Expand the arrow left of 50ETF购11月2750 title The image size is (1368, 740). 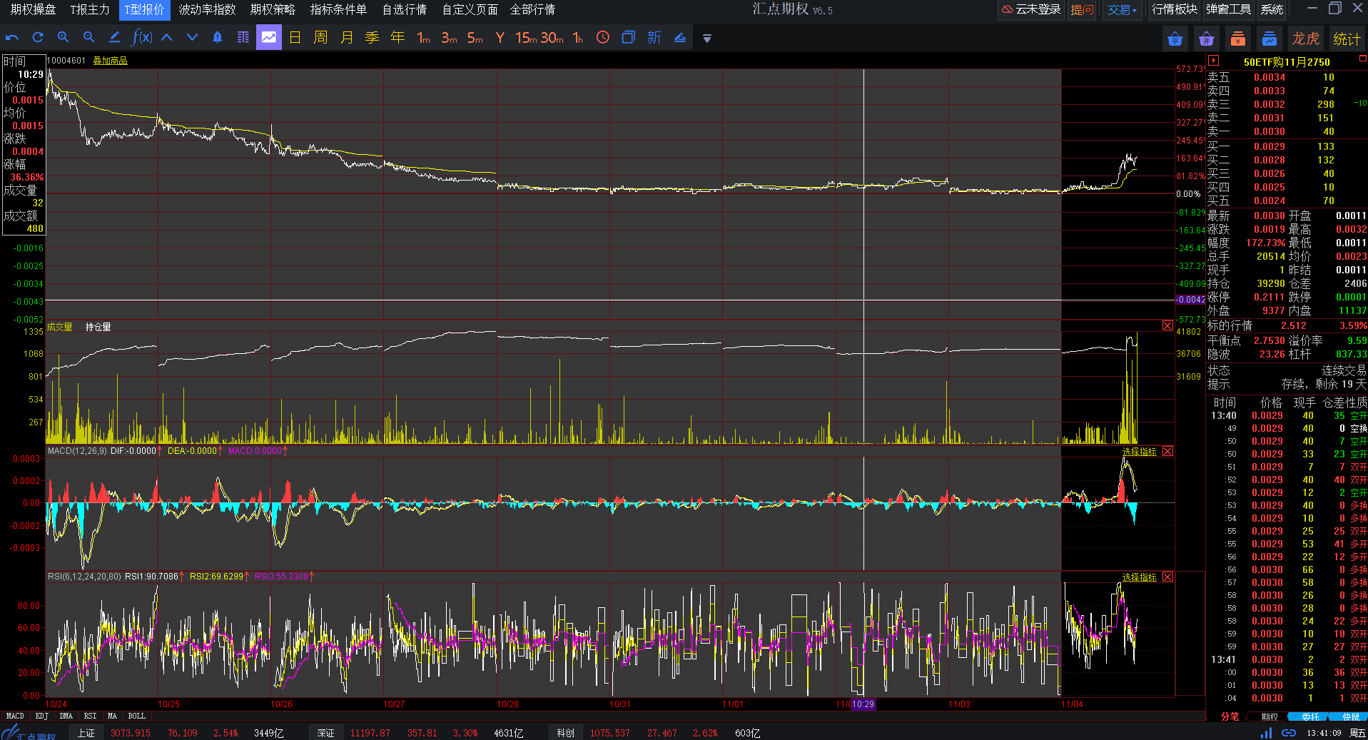point(1213,61)
